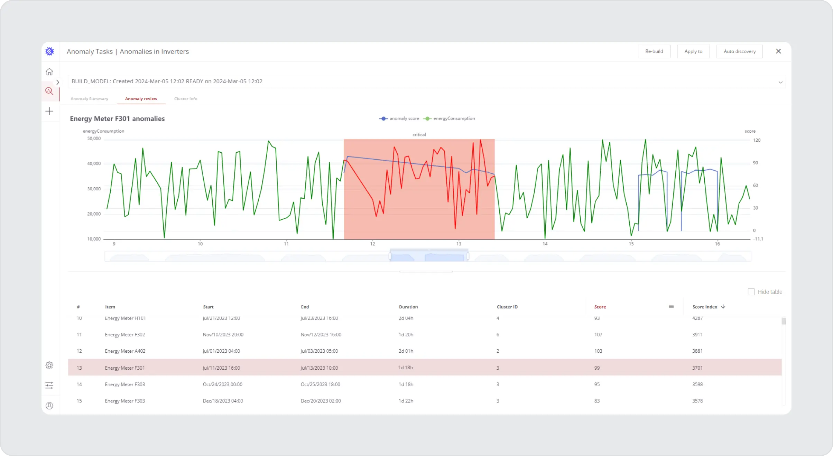Click the Re-build button
Screen dimensions: 833x456
pos(654,51)
